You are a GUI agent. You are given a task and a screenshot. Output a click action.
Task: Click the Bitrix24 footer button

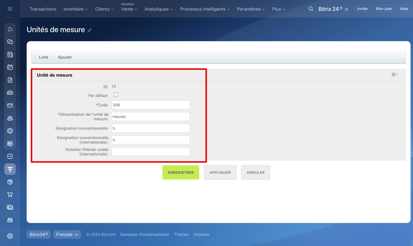click(x=39, y=234)
